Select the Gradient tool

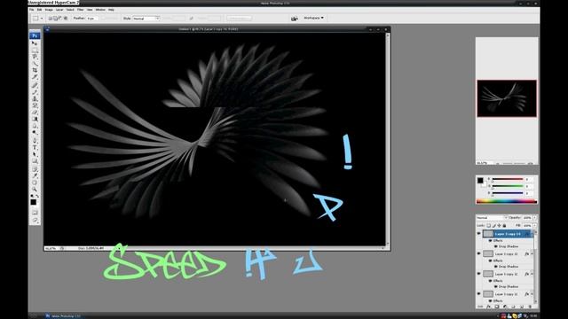pyautogui.click(x=35, y=119)
